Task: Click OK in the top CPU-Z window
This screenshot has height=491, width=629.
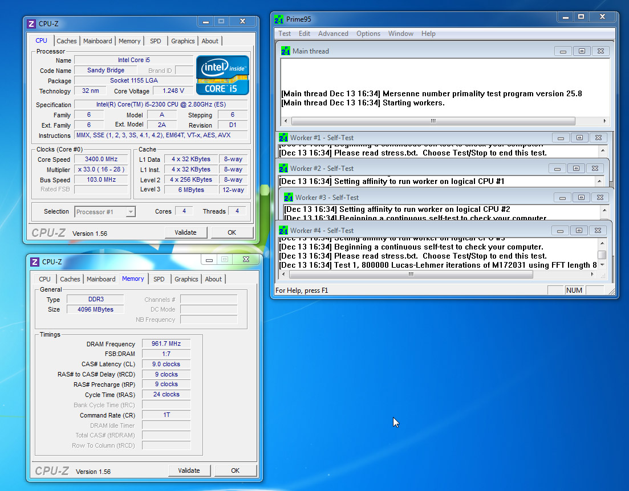Action: [x=232, y=232]
